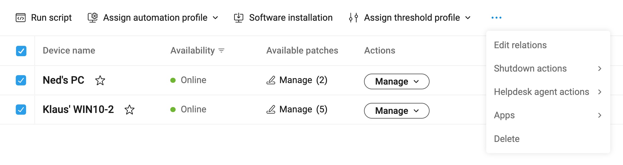This screenshot has height=165, width=623.
Task: Open Manage (2) patches for Ned's PC
Action: click(297, 80)
